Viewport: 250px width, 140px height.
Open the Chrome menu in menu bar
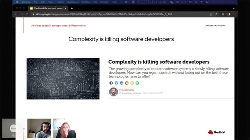(x=26, y=2)
